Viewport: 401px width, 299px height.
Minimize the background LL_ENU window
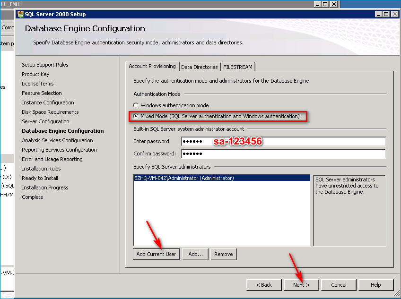pyautogui.click(x=318, y=4)
